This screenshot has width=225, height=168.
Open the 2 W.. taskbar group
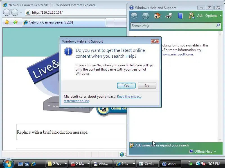[x=57, y=164]
